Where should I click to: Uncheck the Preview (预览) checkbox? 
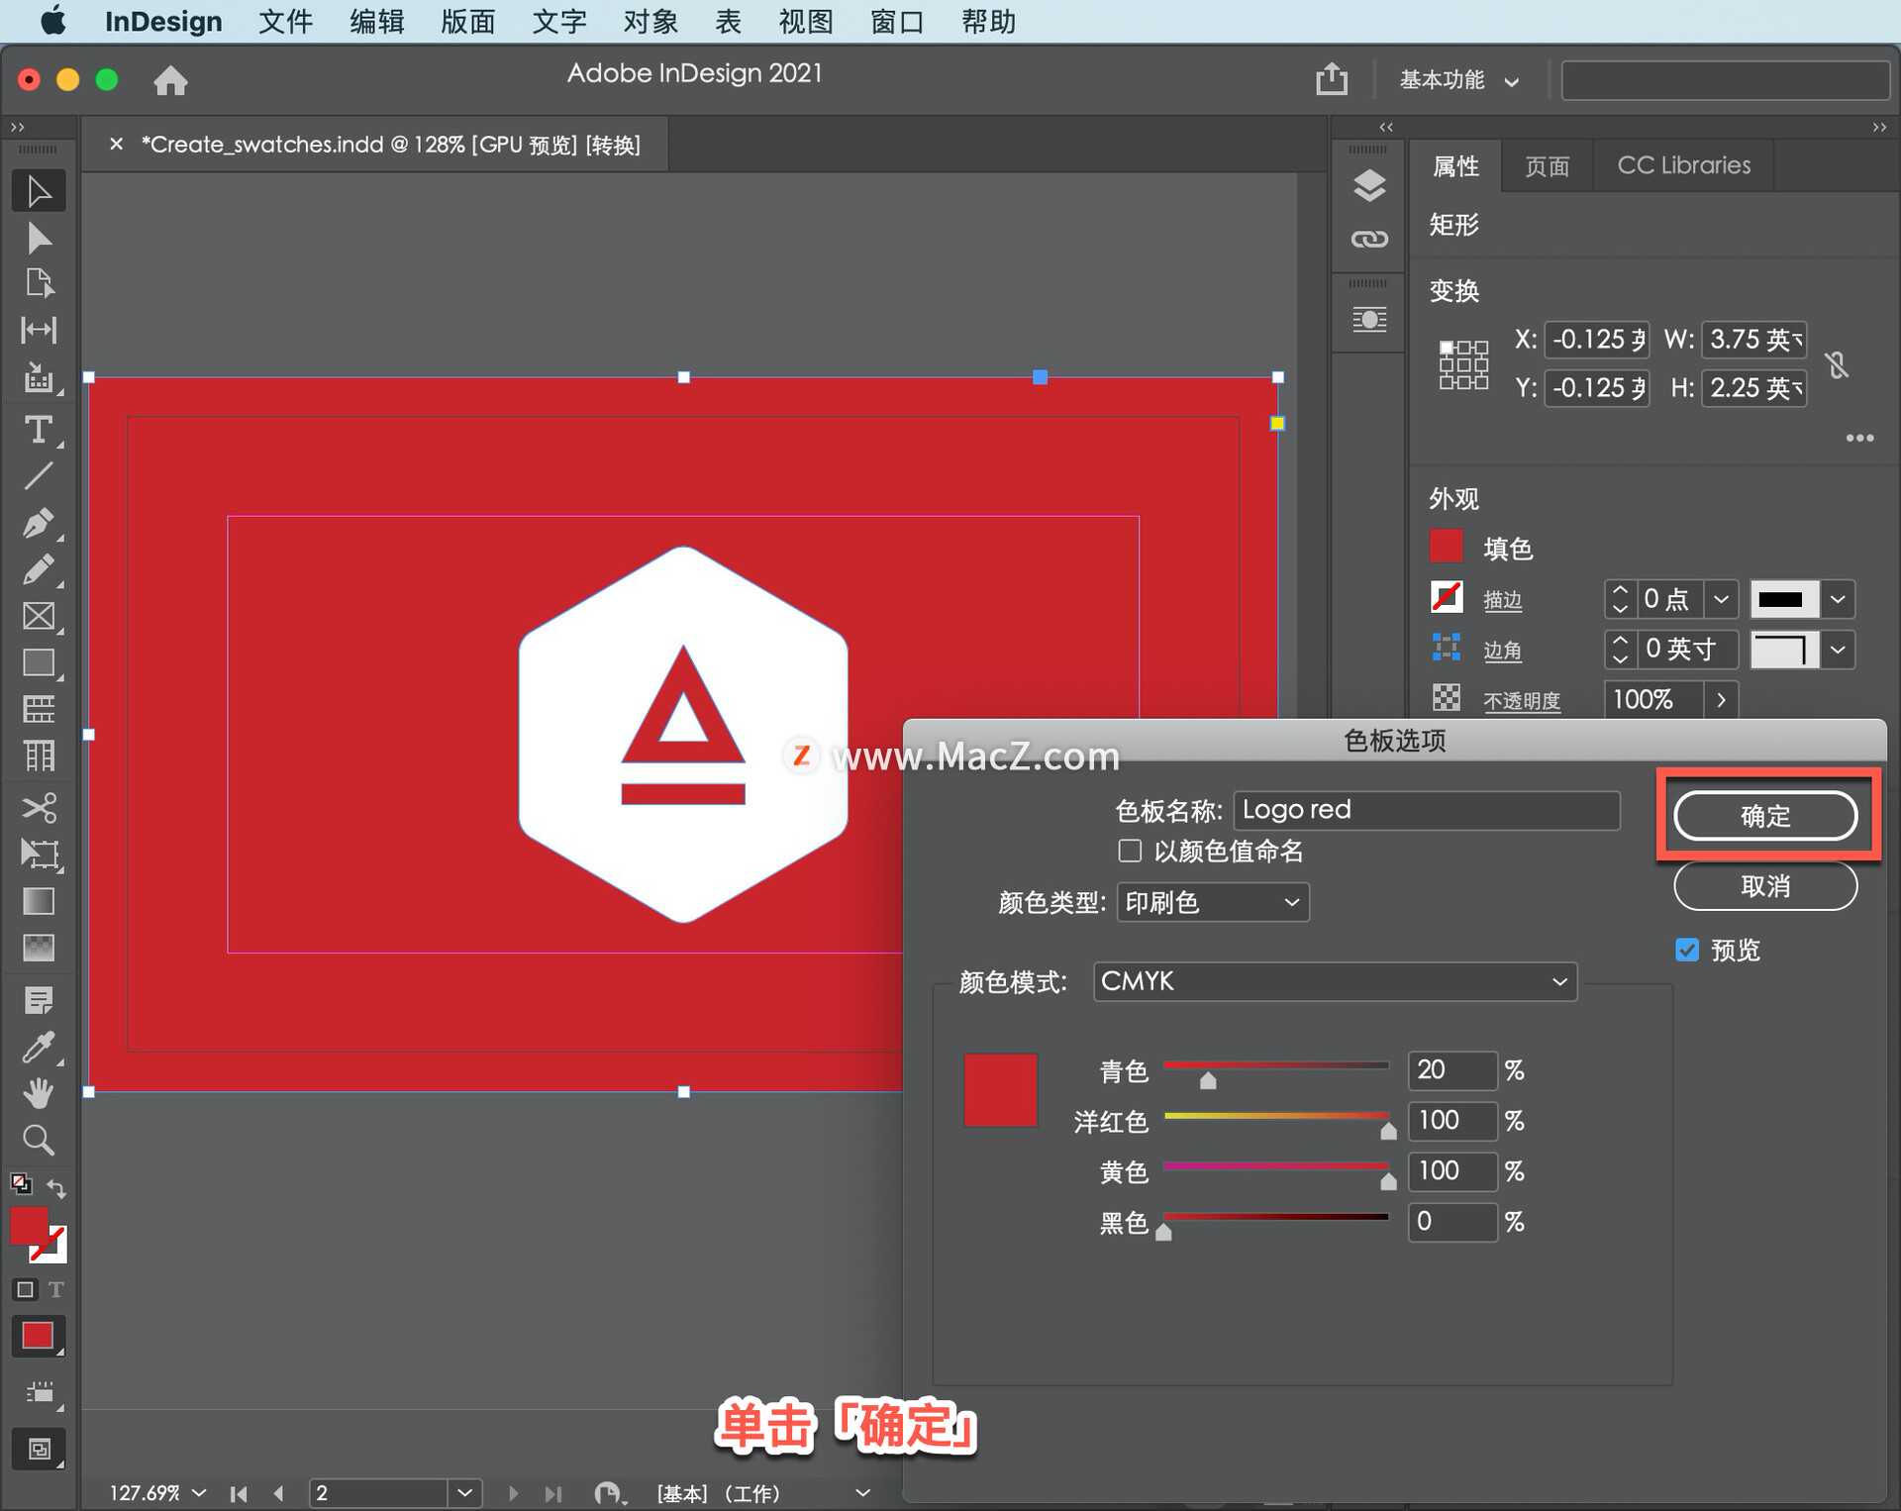click(1687, 950)
